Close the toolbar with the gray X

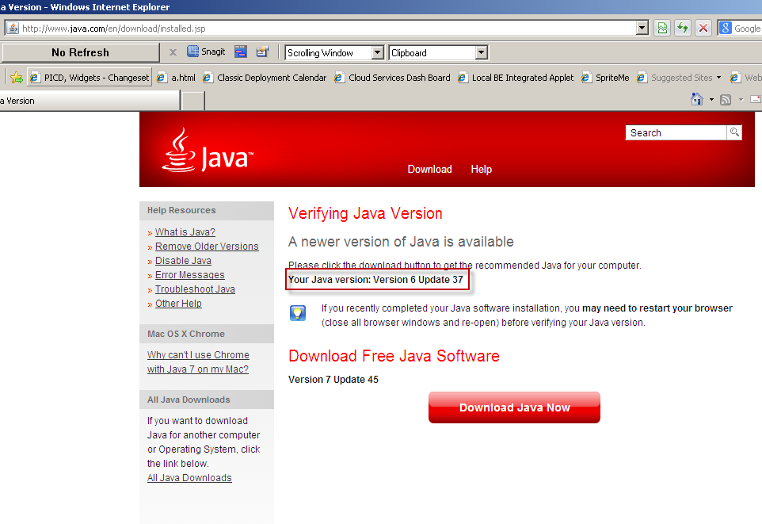173,52
